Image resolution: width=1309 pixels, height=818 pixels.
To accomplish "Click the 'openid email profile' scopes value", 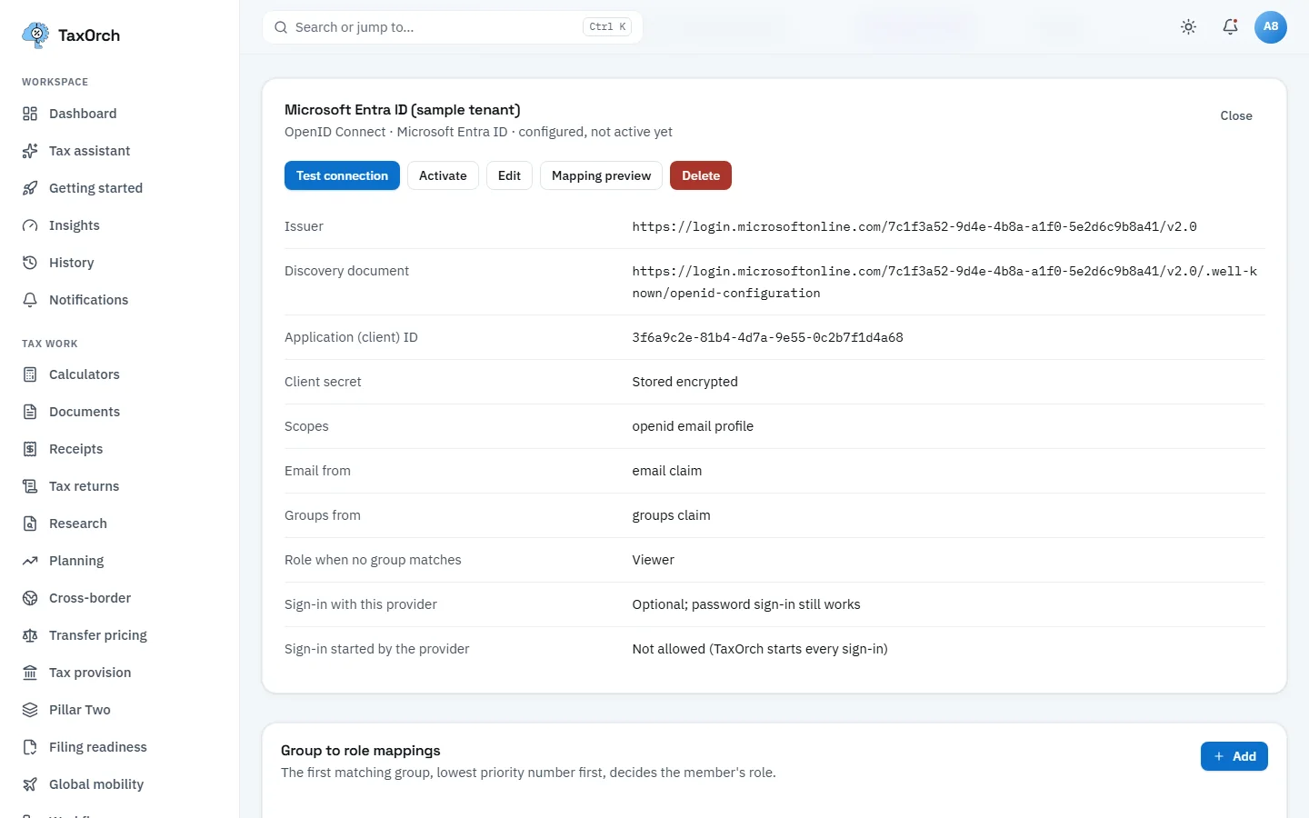I will pyautogui.click(x=693, y=426).
